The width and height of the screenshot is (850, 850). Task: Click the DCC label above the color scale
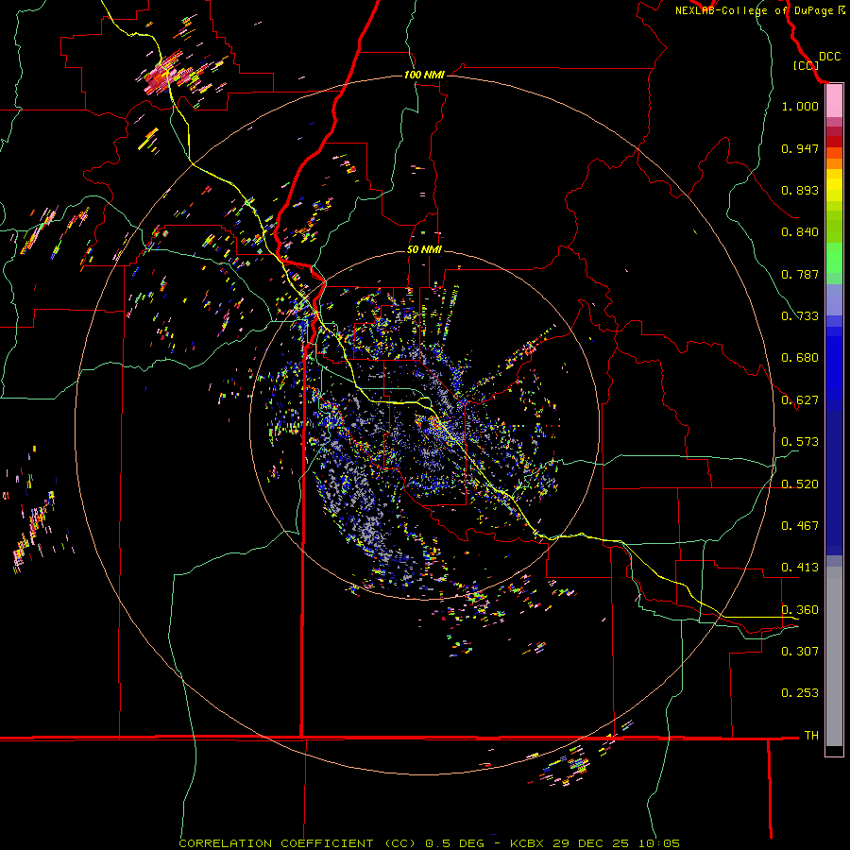pos(829,57)
